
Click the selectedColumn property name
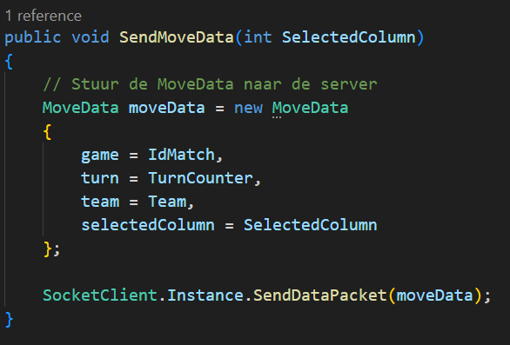tap(148, 225)
